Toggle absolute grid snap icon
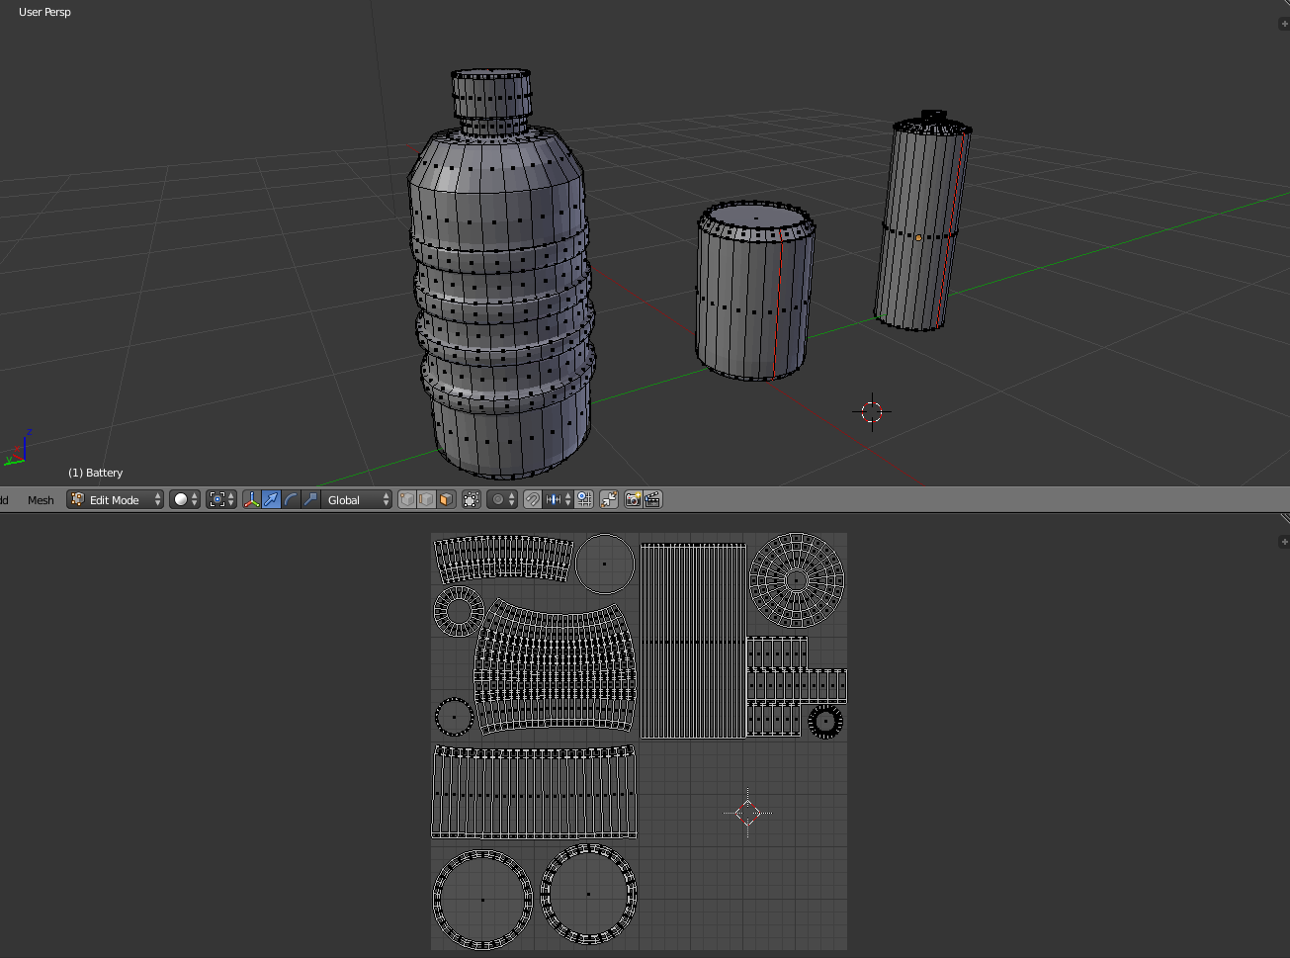The width and height of the screenshot is (1290, 958). 584,500
